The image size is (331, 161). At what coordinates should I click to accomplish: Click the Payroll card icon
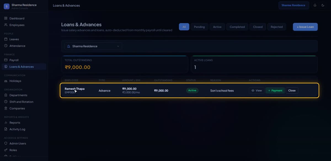(6, 60)
